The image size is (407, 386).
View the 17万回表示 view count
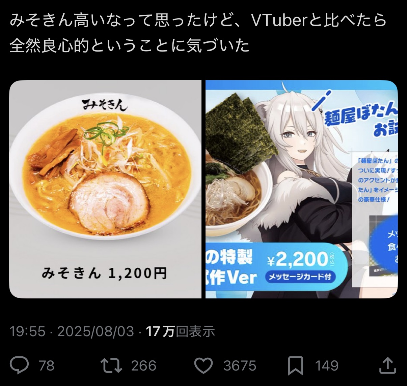[x=180, y=331]
